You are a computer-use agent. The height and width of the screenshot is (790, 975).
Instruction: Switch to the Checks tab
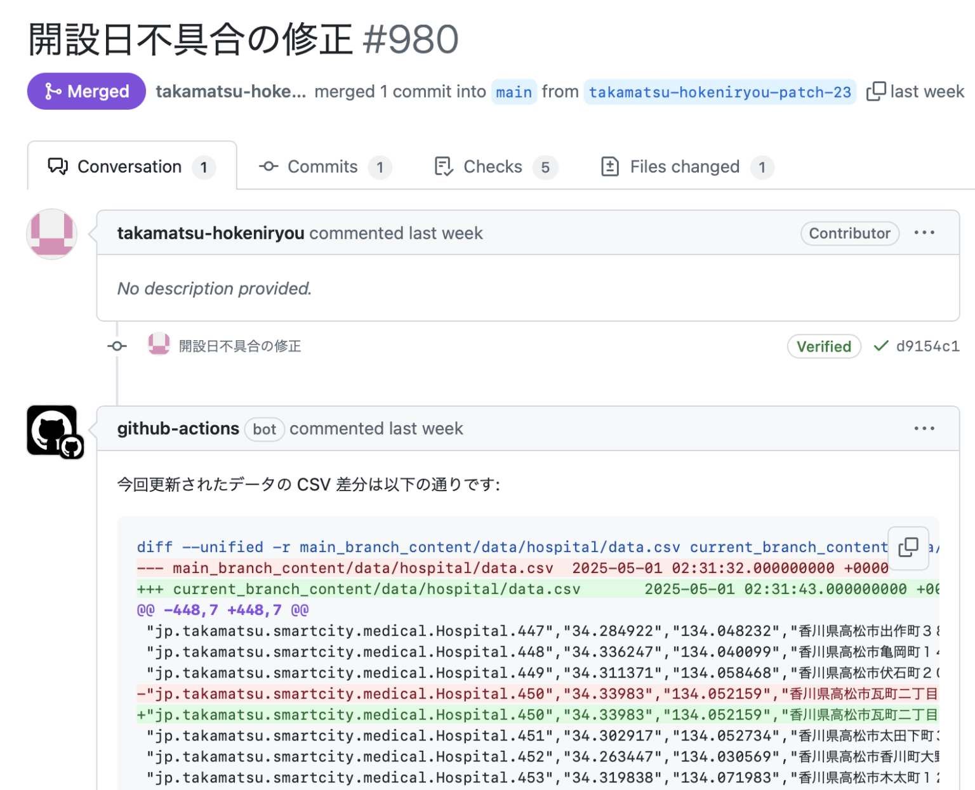coord(493,166)
